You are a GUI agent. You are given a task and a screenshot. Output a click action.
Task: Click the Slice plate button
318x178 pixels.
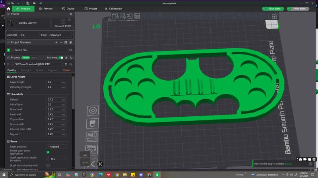pyautogui.click(x=275, y=9)
